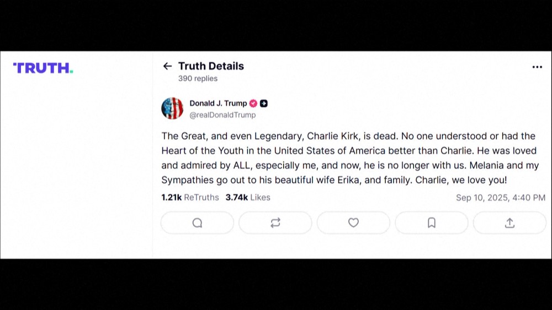
Task: Like the post with the heart icon
Action: point(353,222)
